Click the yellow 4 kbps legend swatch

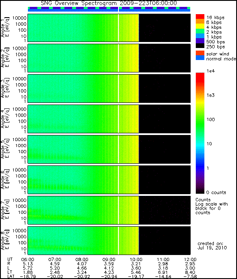pos(200,26)
